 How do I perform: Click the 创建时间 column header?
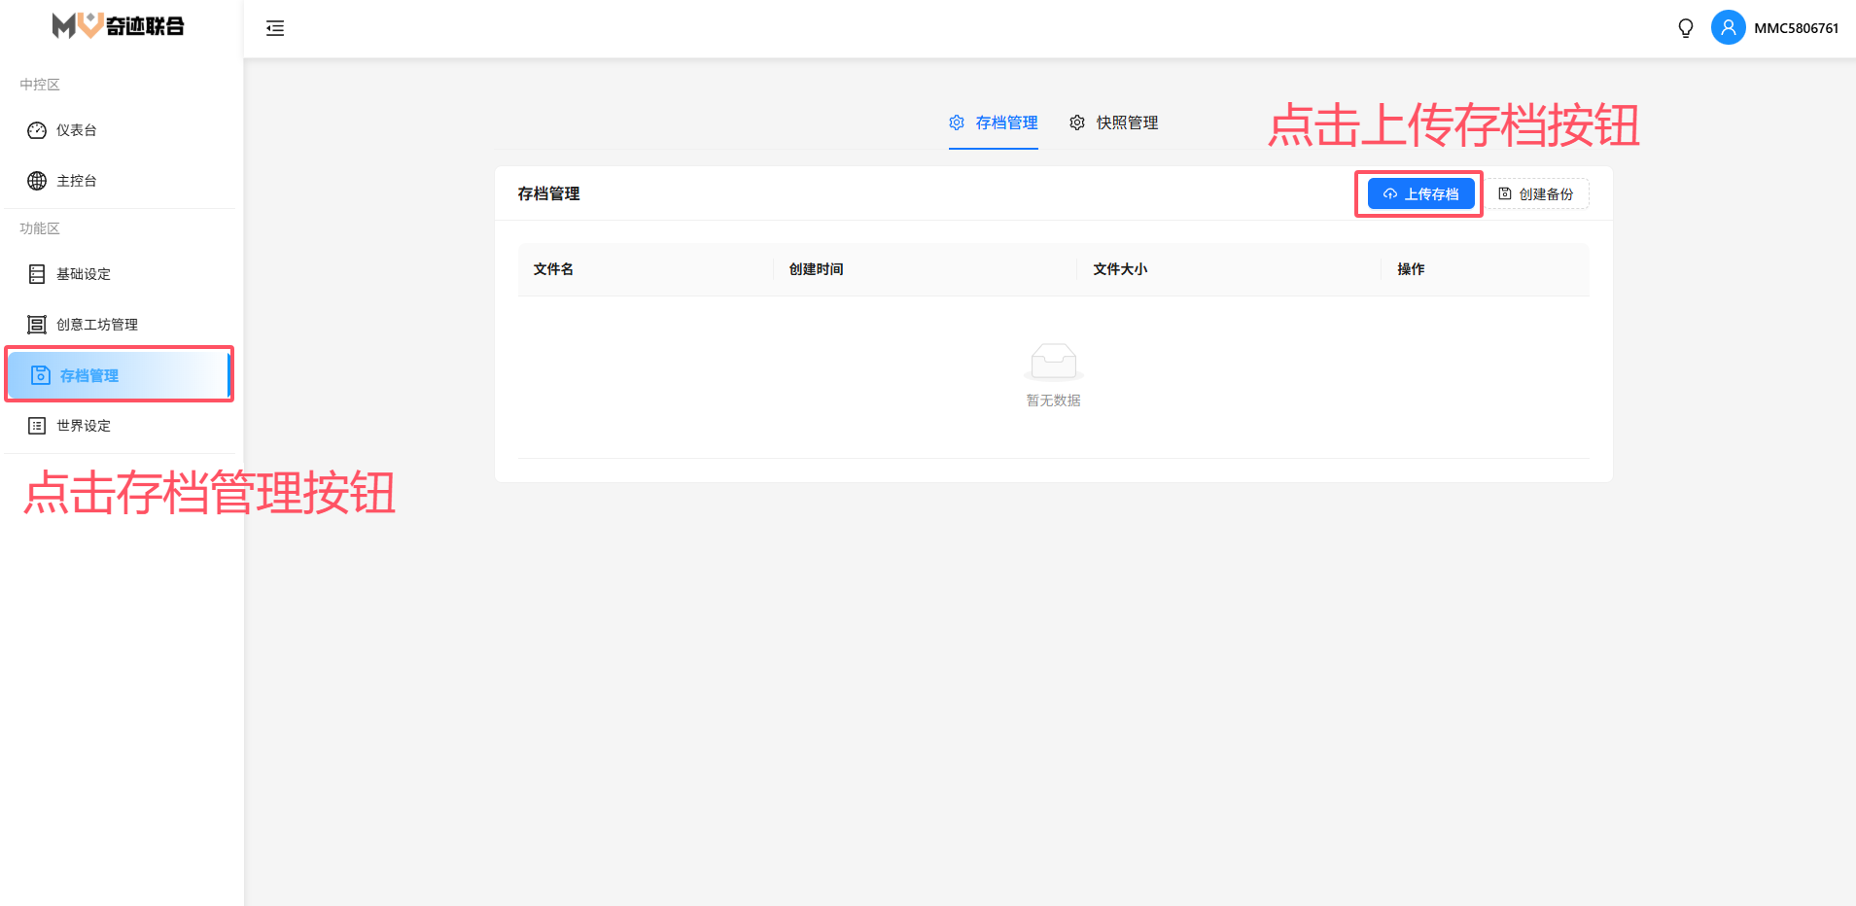pyautogui.click(x=816, y=269)
